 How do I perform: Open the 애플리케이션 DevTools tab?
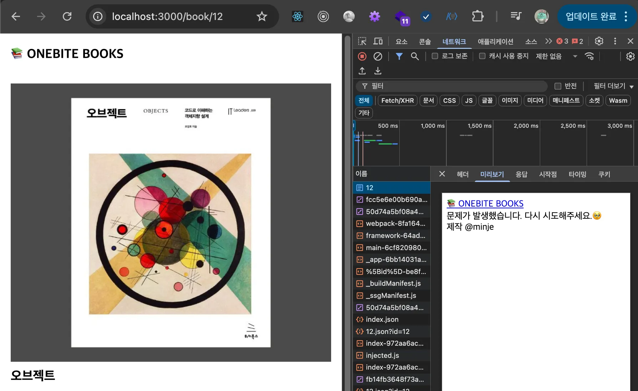coord(496,42)
